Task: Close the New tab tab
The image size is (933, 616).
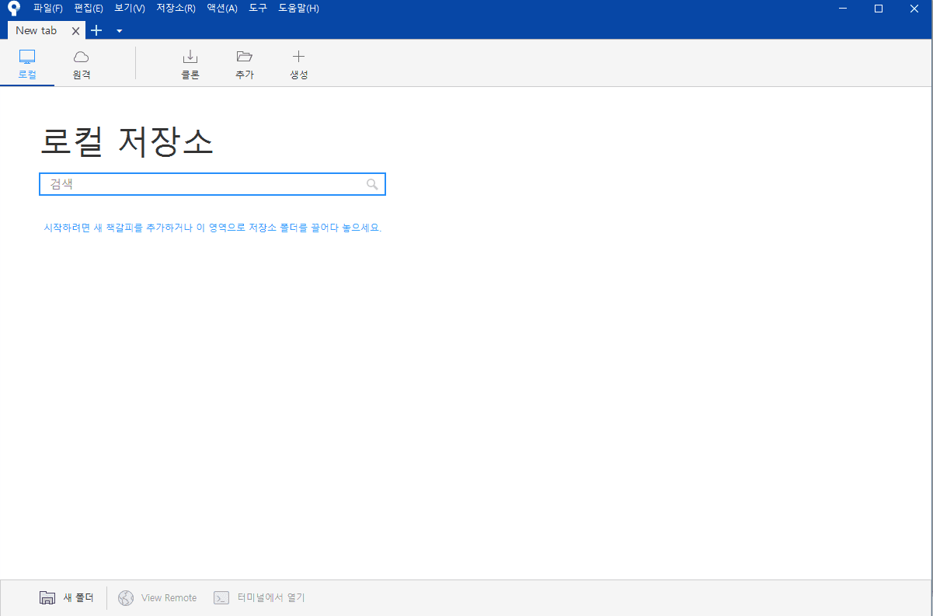Action: point(75,31)
